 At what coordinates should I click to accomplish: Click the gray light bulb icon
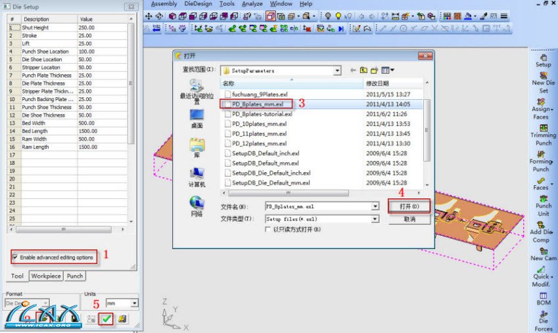point(328,16)
